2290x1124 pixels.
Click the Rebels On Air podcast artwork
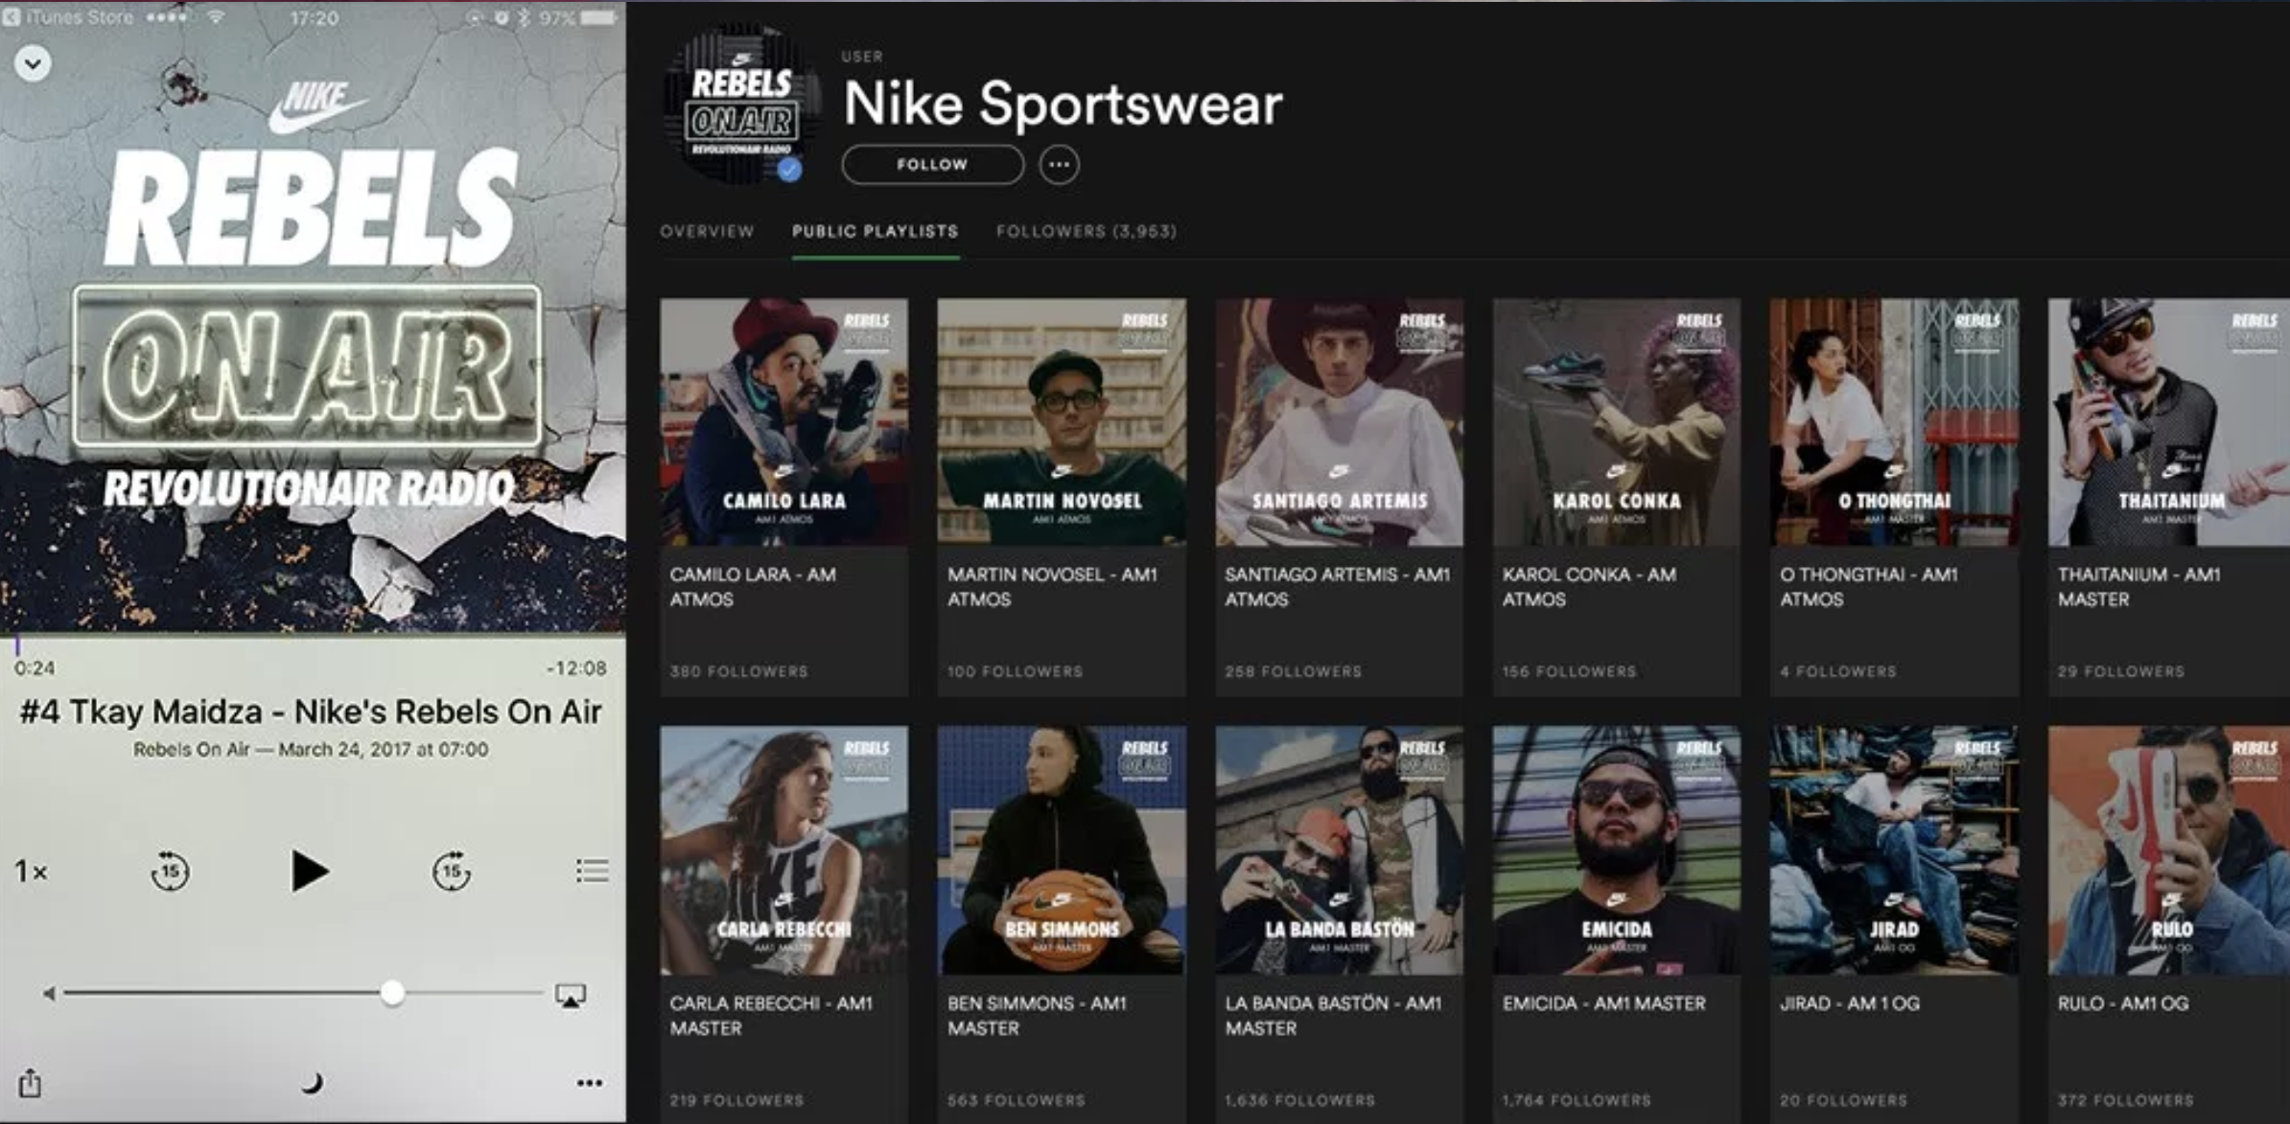pos(313,316)
